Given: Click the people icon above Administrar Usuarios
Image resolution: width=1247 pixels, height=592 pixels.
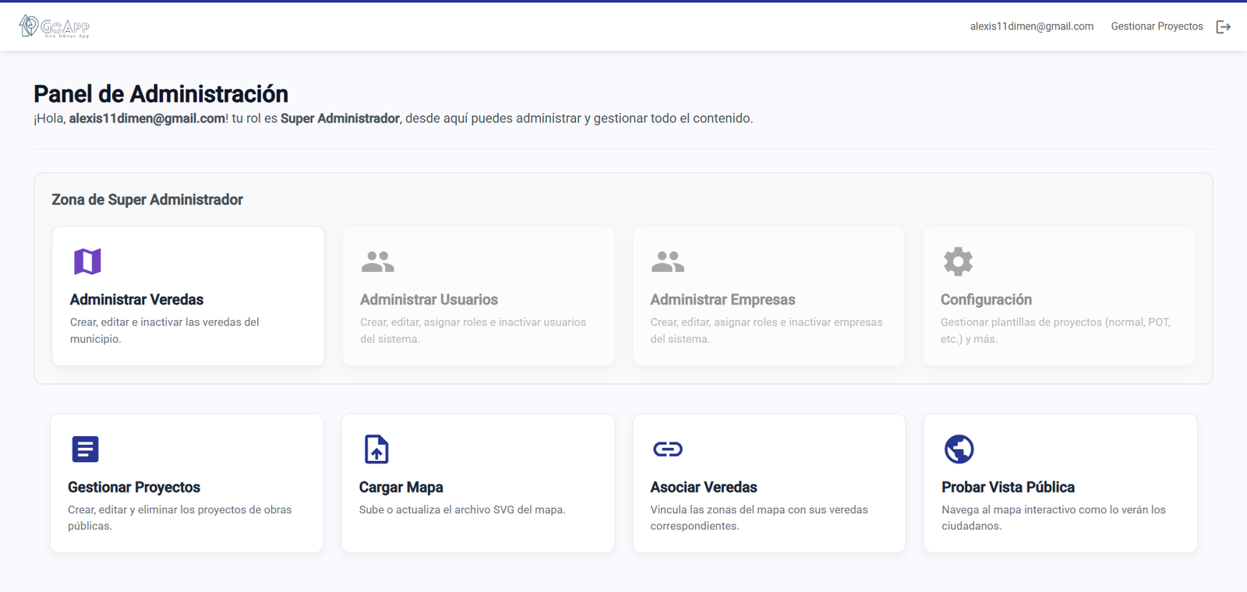Looking at the screenshot, I should coord(378,262).
